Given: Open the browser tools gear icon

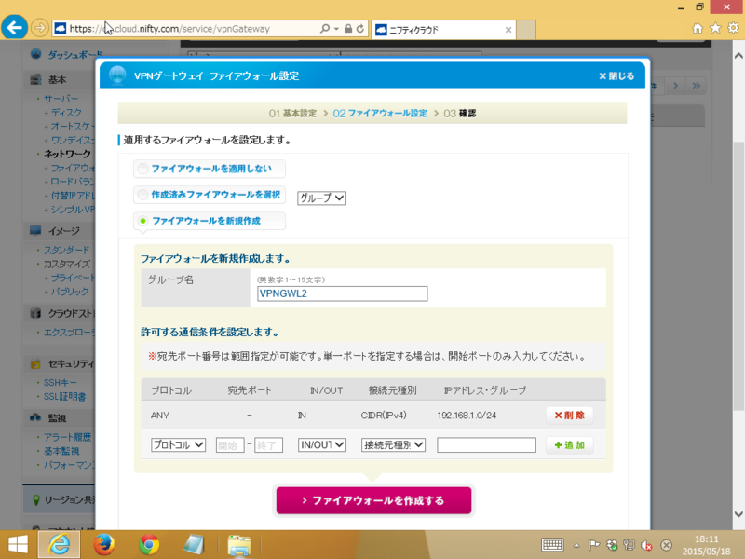Looking at the screenshot, I should [x=733, y=28].
